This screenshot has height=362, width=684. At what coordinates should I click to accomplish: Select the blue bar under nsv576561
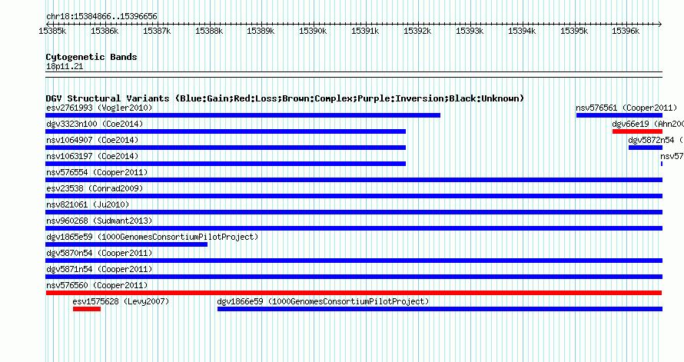[x=619, y=115]
